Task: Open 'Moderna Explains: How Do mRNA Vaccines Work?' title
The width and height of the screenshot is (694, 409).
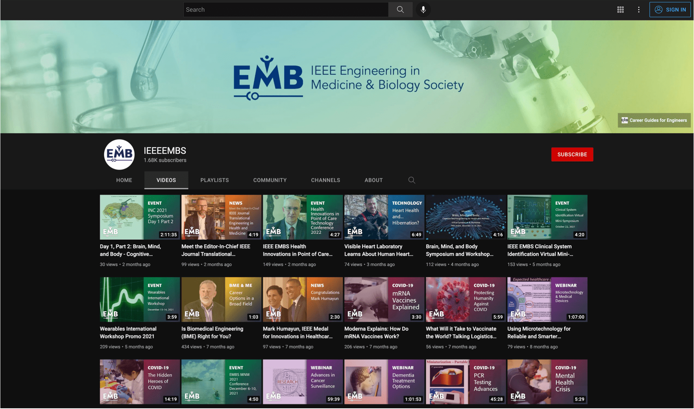Action: point(376,333)
